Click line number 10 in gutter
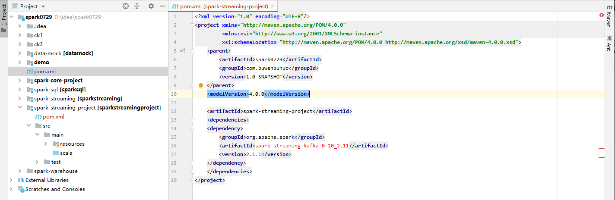This screenshot has width=615, height=200. 174,94
